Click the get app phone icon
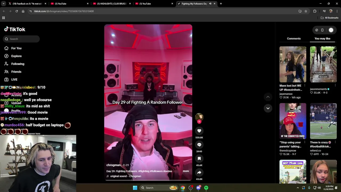The width and height of the screenshot is (341, 192). (322, 30)
